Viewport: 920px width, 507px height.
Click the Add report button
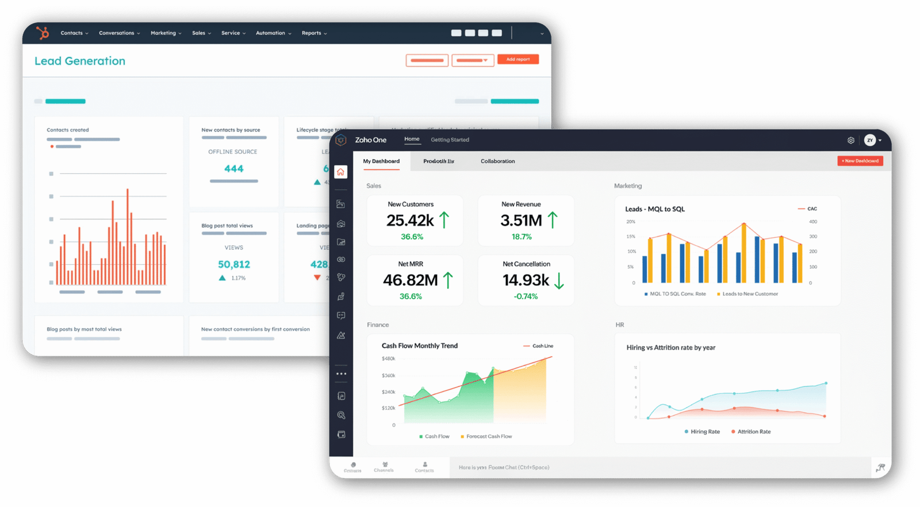pyautogui.click(x=517, y=60)
